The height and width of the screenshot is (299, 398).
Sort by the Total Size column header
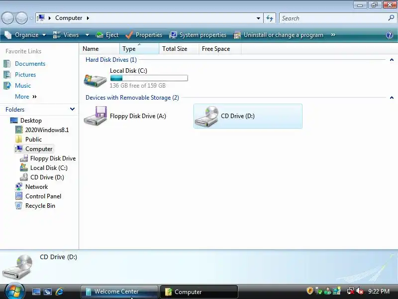pyautogui.click(x=179, y=48)
